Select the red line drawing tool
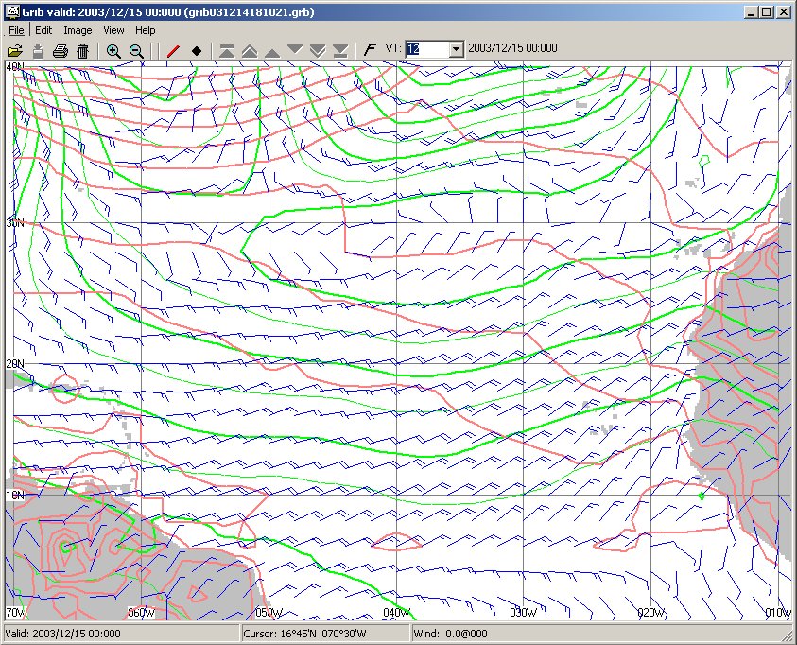The image size is (797, 645). pos(172,51)
